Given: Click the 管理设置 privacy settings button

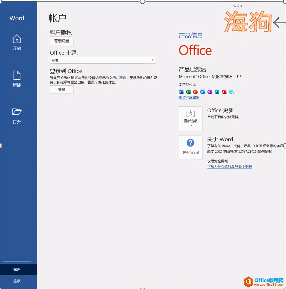Looking at the screenshot, I should 62,41.
